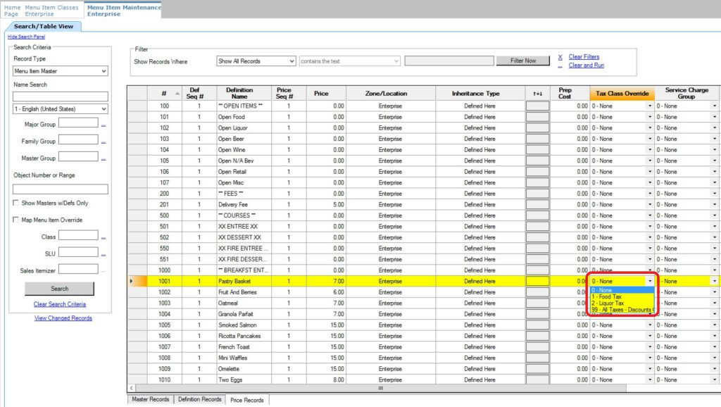Select row 1001 via its row arrow indicator
Screen dimensions: 721x407
tap(132, 281)
